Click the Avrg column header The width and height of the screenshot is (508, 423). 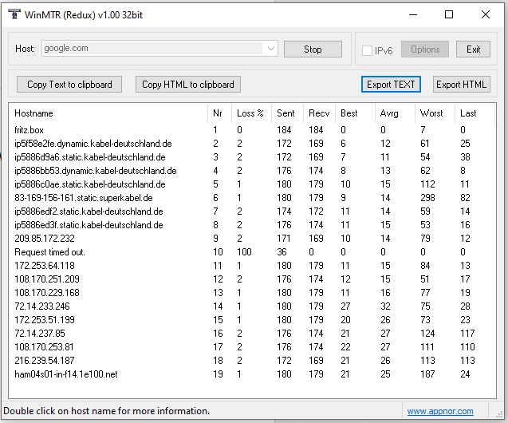coord(395,113)
